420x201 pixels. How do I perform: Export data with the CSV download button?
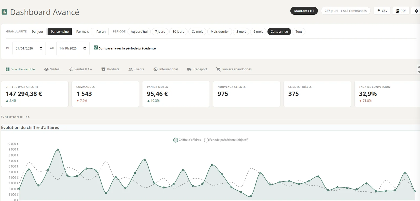pos(382,11)
